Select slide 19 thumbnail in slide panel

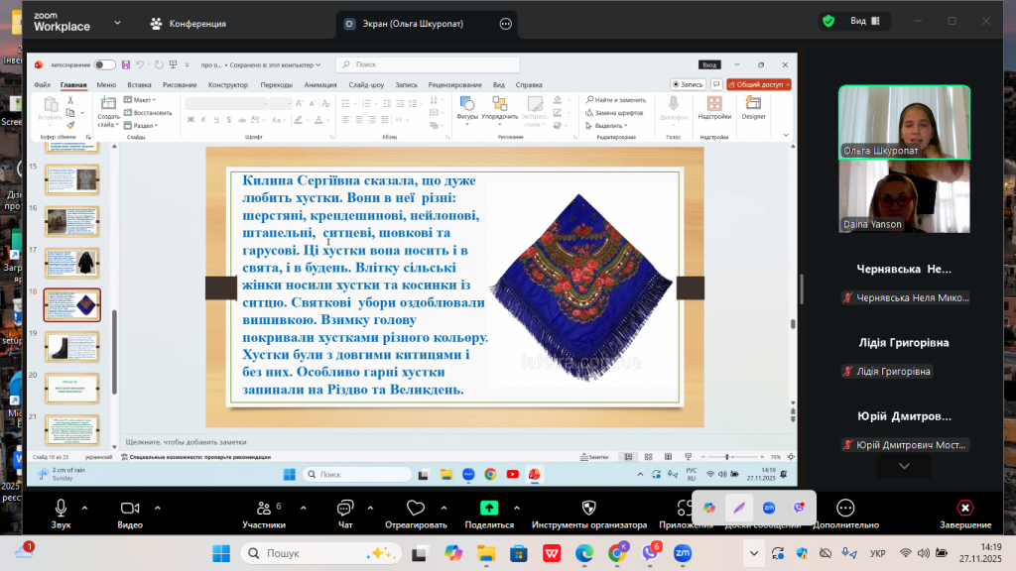(72, 346)
